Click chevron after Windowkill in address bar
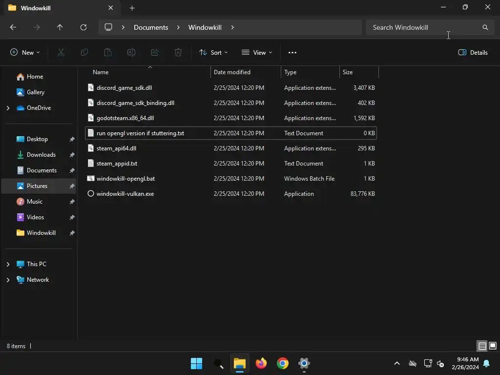 click(x=232, y=27)
